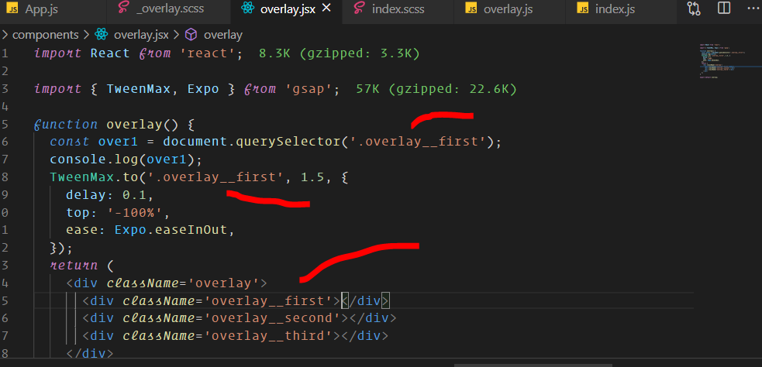
Task: Click the cube symbol icon in breadcrumb
Action: click(191, 35)
